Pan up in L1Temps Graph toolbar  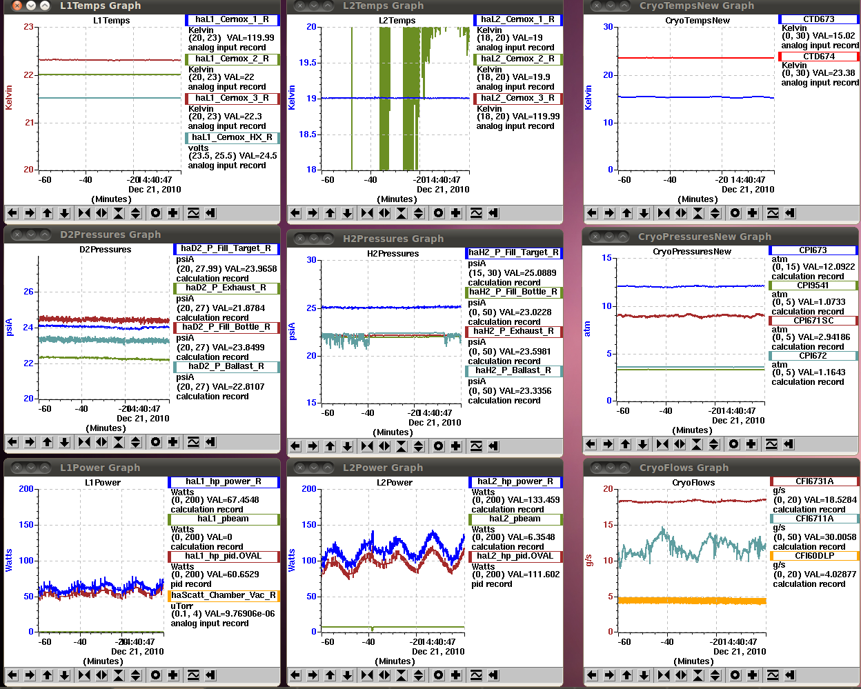pyautogui.click(x=47, y=213)
